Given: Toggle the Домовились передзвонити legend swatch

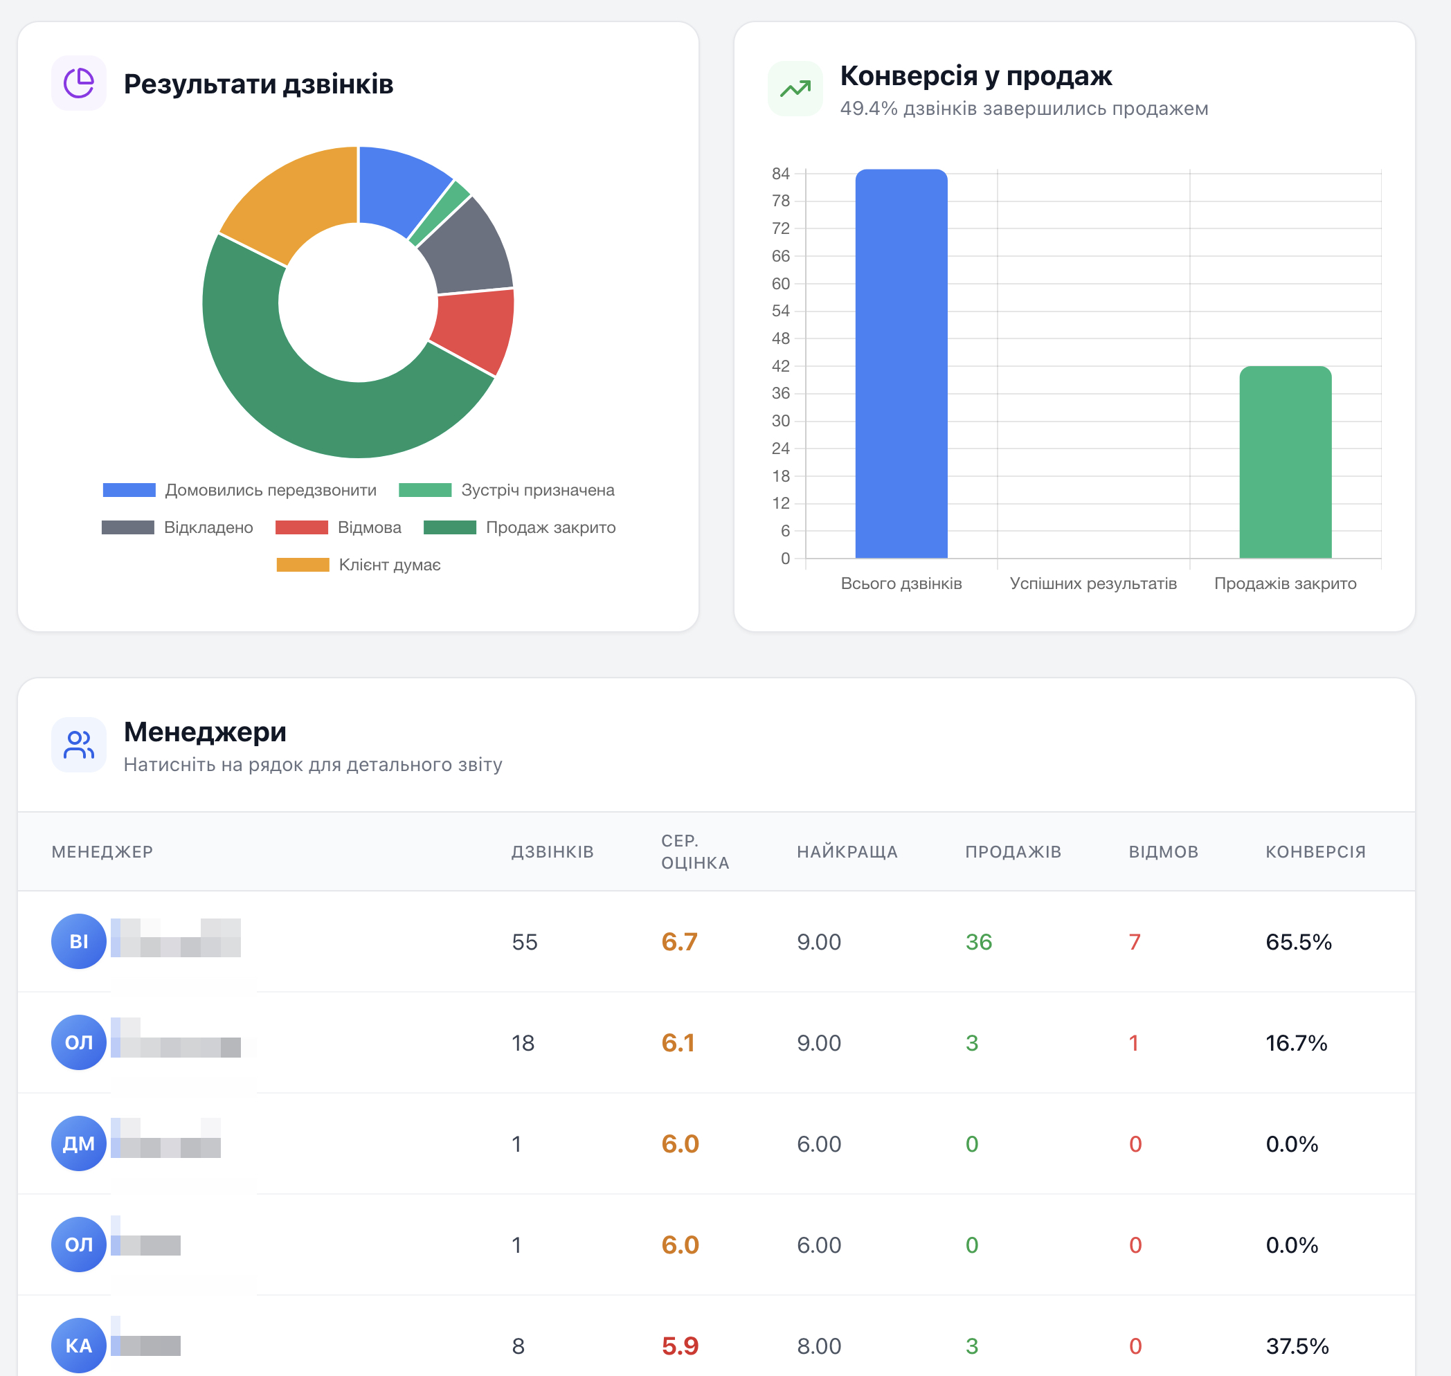Looking at the screenshot, I should [x=129, y=490].
